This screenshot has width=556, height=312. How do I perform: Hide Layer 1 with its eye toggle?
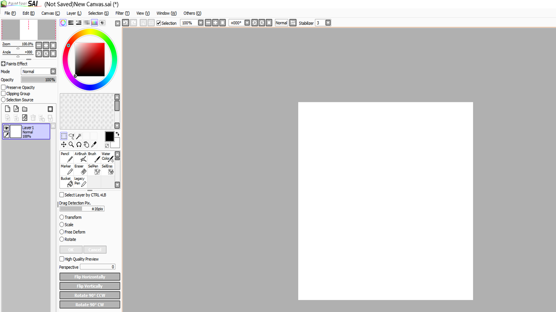[x=7, y=127]
